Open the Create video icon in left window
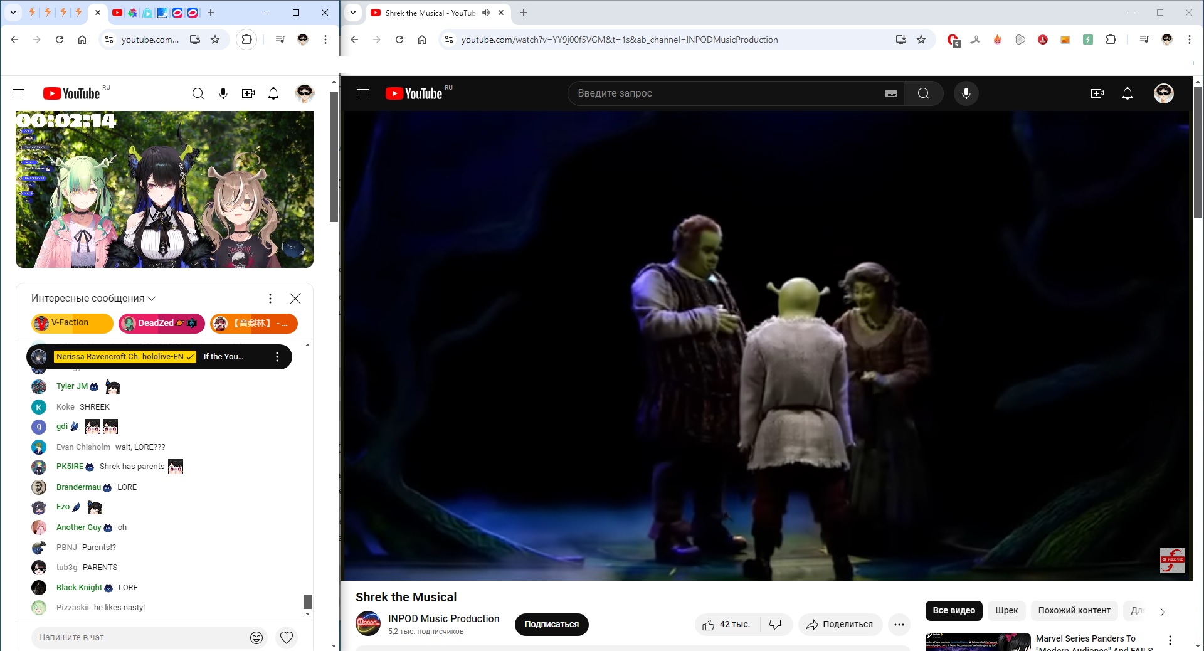Viewport: 1204px width, 651px height. tap(248, 93)
